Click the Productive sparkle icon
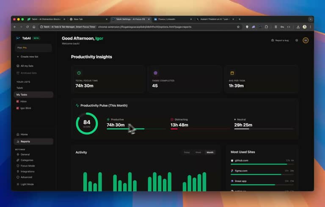The height and width of the screenshot is (207, 325). (x=108, y=119)
